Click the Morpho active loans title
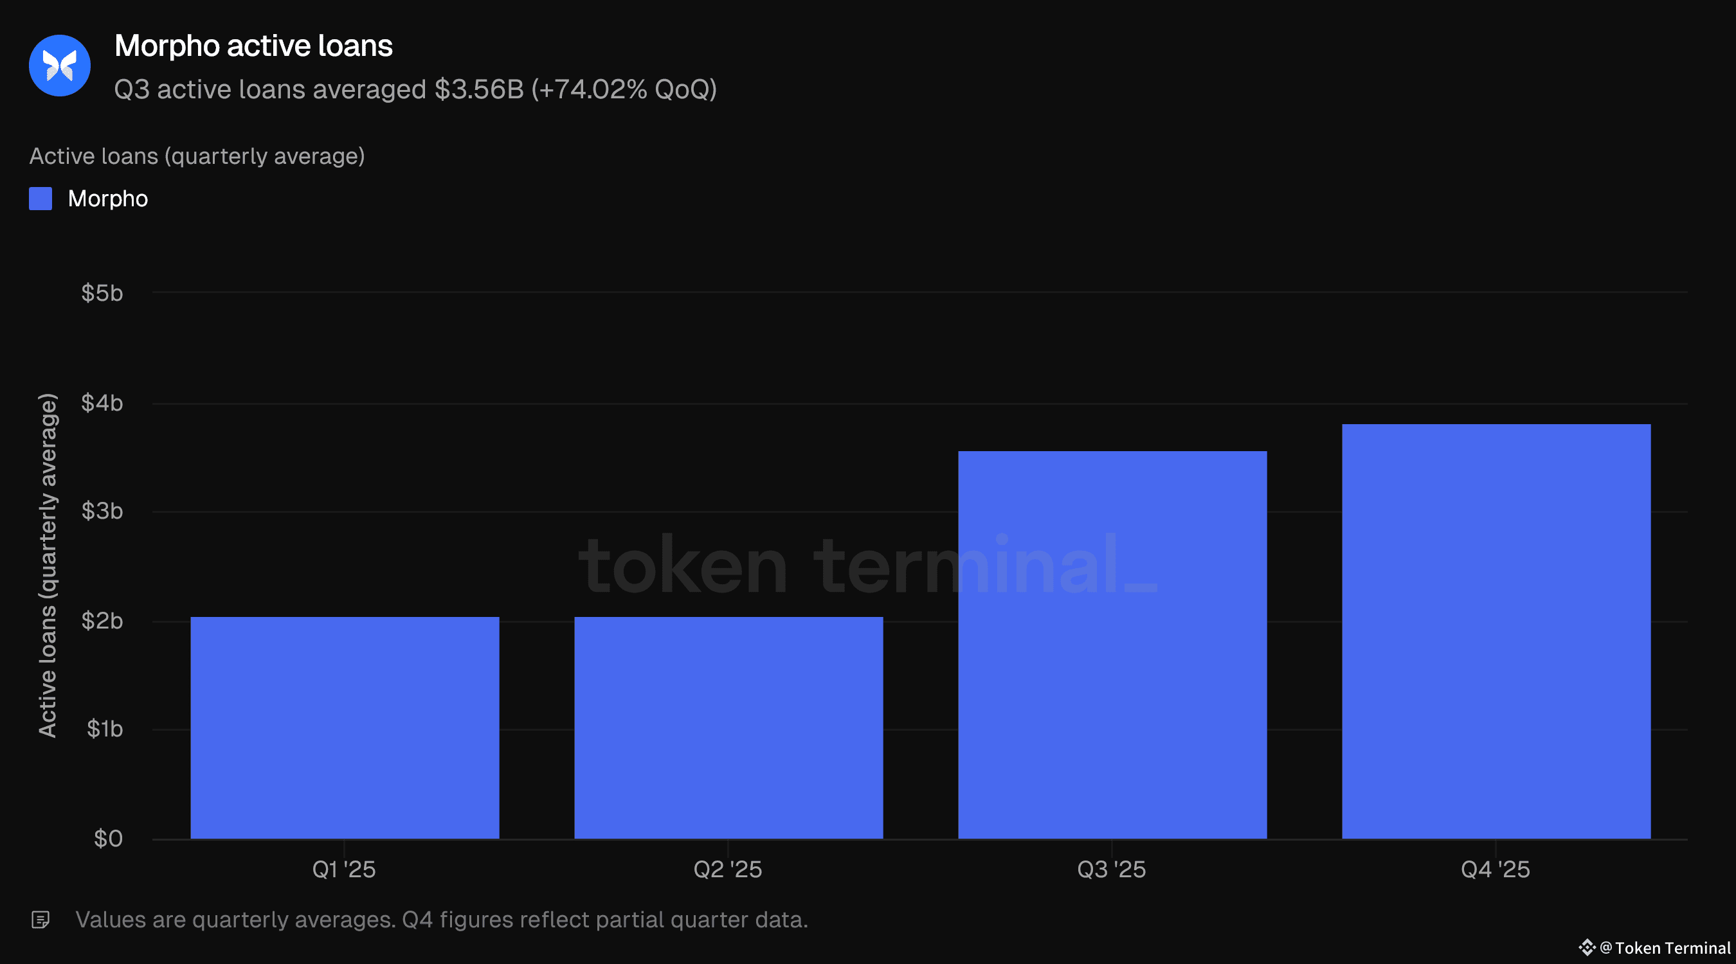The width and height of the screenshot is (1736, 964). pyautogui.click(x=253, y=46)
